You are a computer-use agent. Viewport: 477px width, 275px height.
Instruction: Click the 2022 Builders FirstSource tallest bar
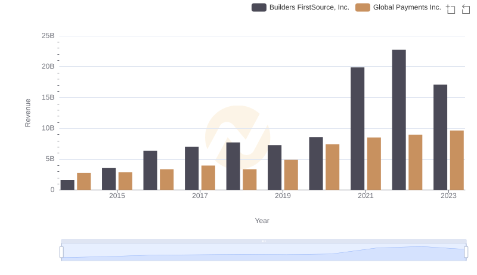coord(399,120)
